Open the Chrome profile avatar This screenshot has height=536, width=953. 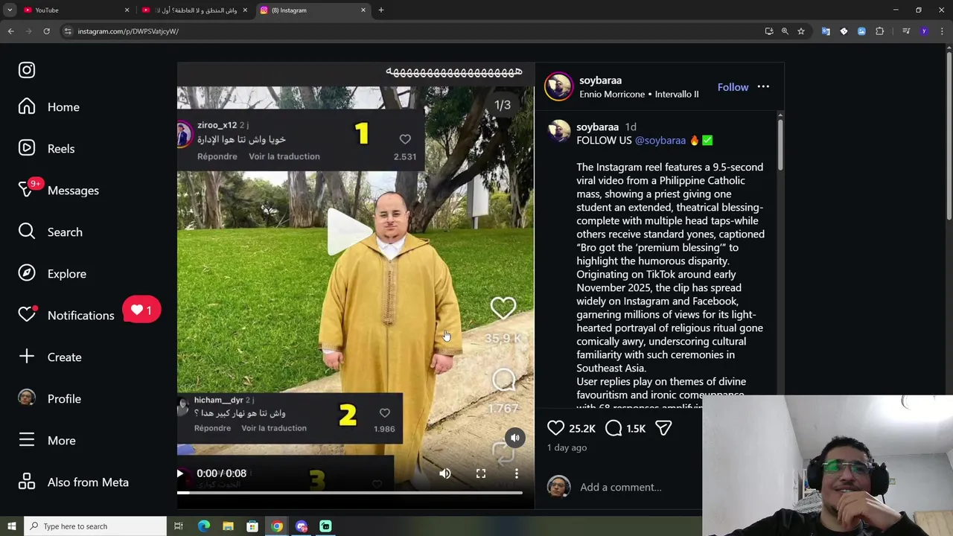click(x=924, y=31)
